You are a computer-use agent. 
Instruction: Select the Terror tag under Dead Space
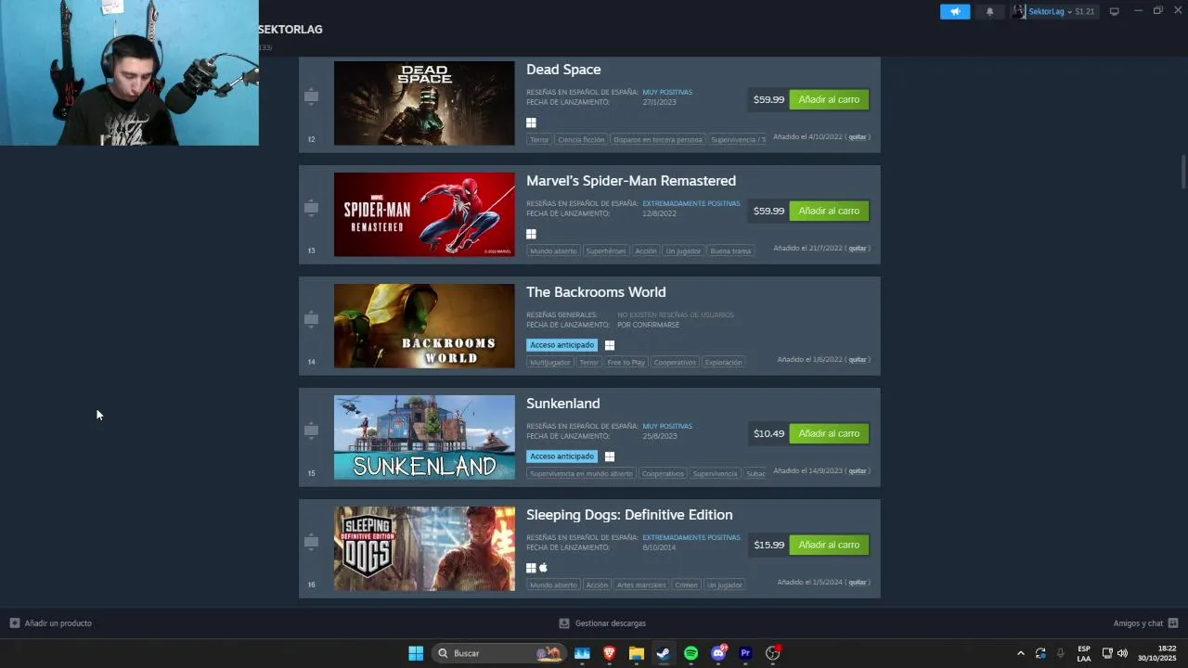(539, 139)
